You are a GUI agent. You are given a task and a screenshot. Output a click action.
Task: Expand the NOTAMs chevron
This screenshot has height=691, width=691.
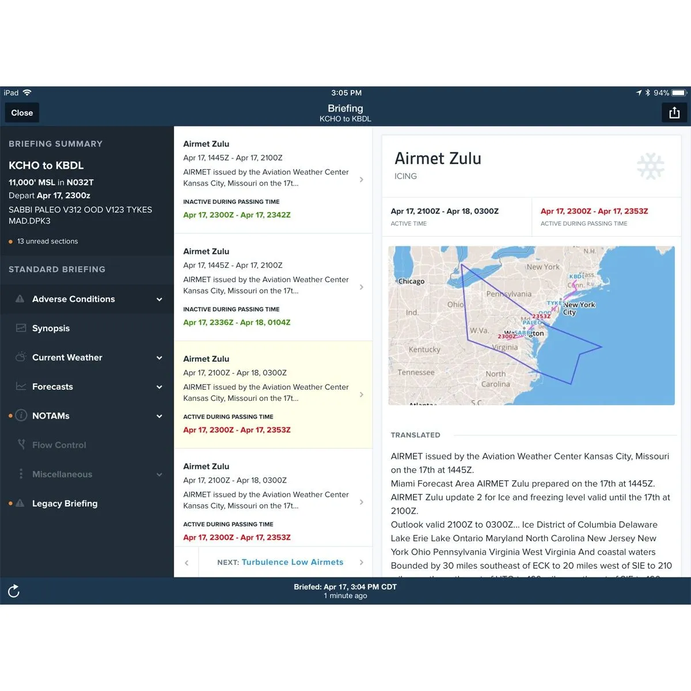(x=160, y=416)
